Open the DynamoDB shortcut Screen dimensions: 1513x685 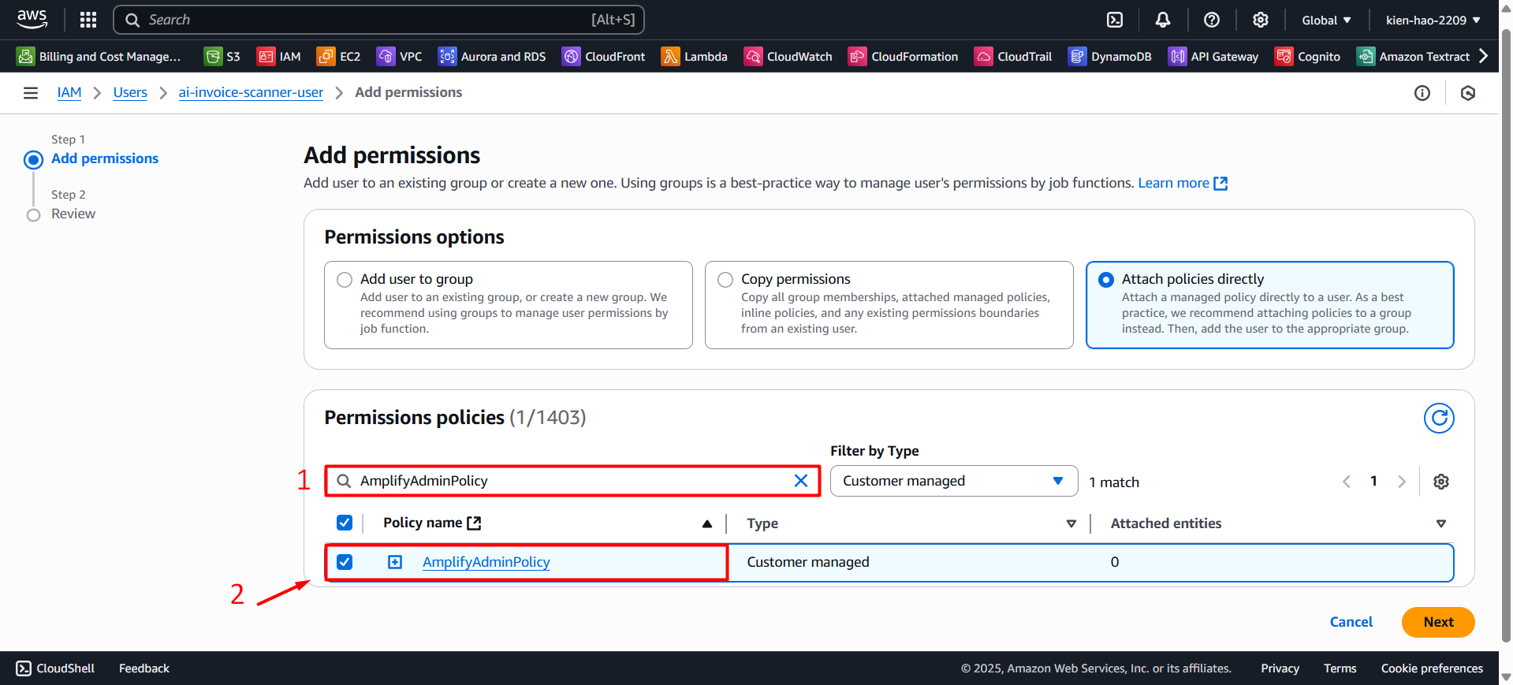pos(1110,56)
